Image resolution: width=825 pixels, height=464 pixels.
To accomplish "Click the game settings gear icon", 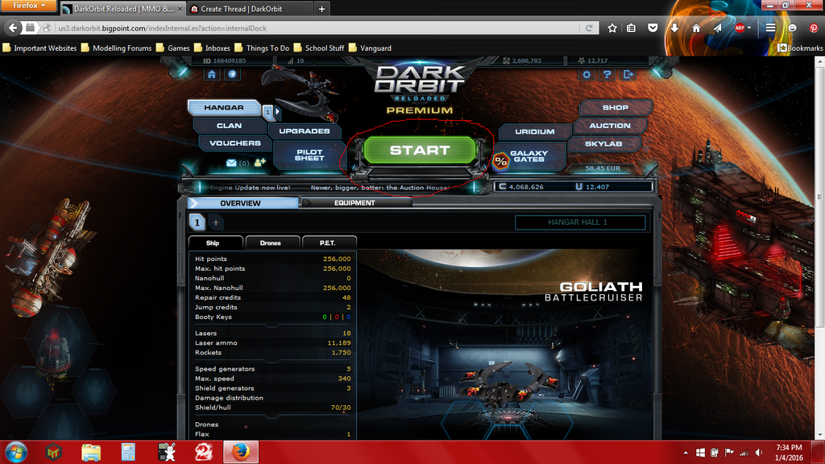I will [587, 74].
